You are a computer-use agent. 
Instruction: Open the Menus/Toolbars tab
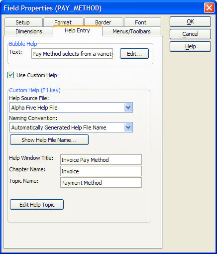[x=132, y=31]
